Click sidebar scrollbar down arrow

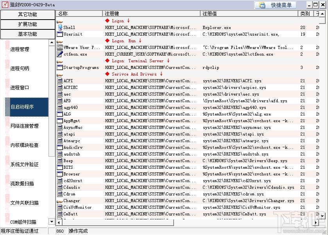[x=52, y=221]
